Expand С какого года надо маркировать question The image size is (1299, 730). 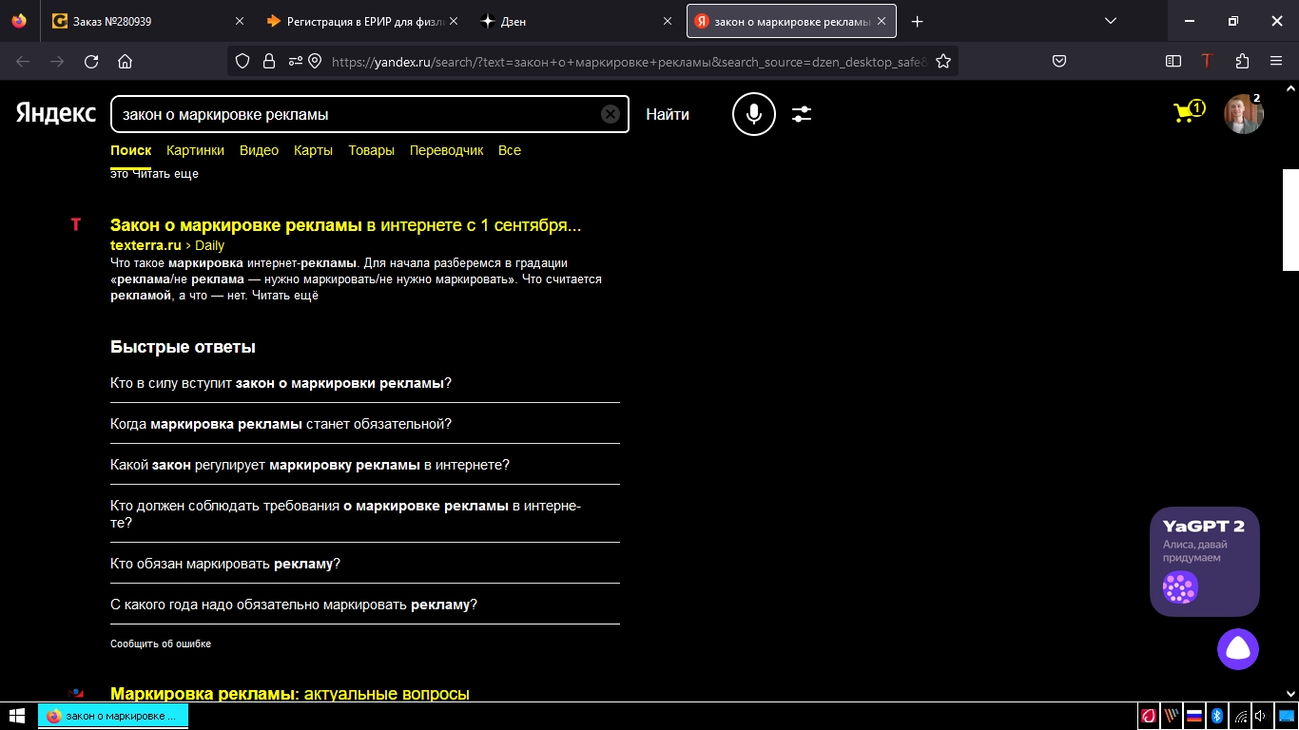(364, 605)
